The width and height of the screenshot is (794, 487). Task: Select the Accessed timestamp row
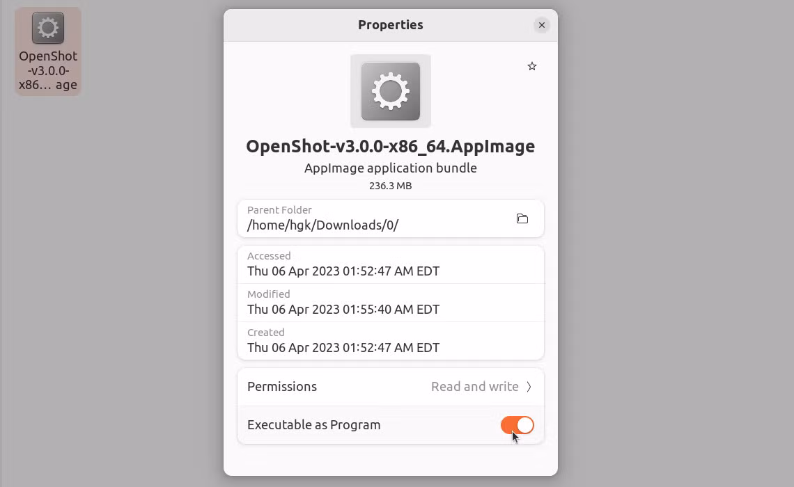(391, 264)
